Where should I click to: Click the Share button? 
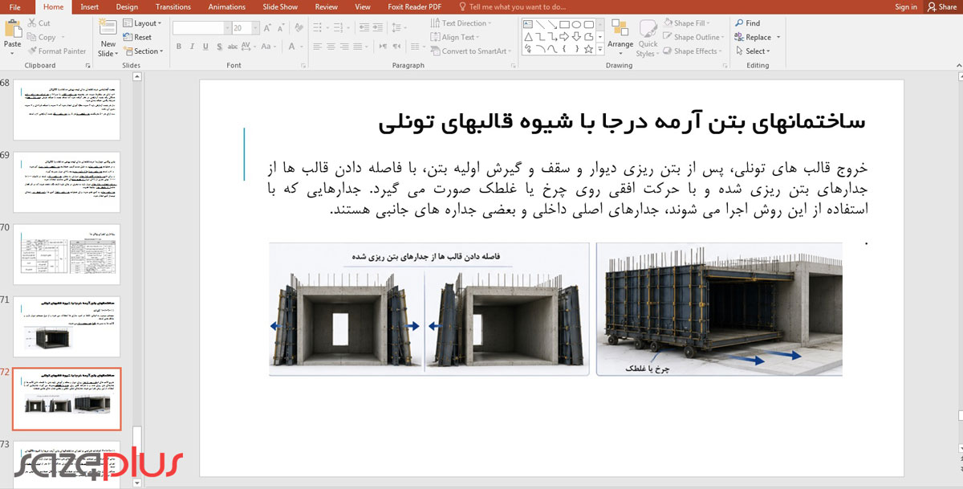point(942,6)
